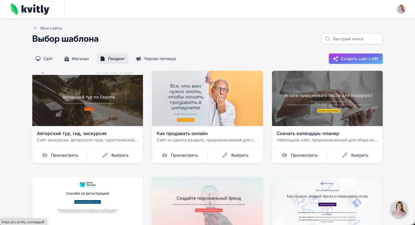The height and width of the screenshot is (225, 415).
Task: Open the Черная пятница tab
Action: click(x=156, y=59)
